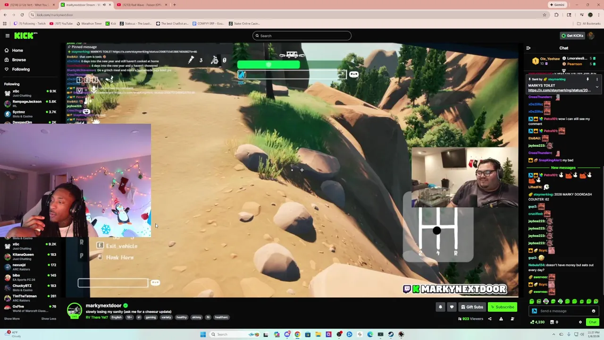Image resolution: width=604 pixels, height=340 pixels.
Task: Open the emoji picker in chat input
Action: tap(594, 311)
